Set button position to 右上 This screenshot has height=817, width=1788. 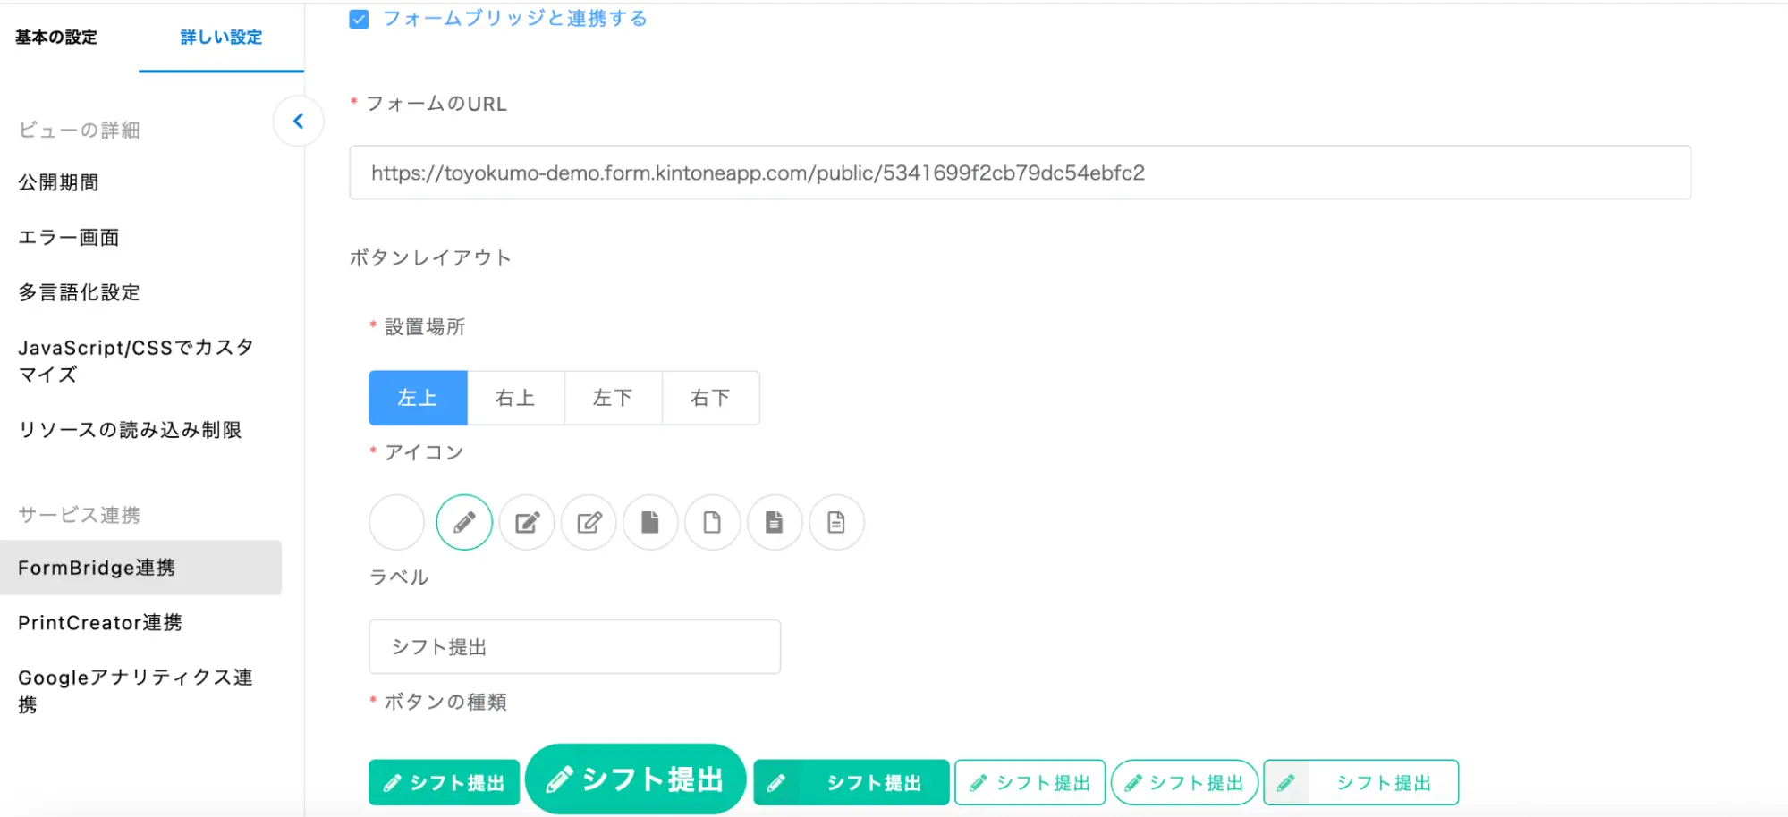pos(515,398)
